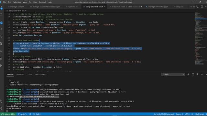Change LF end of line sequence

click(x=192, y=114)
